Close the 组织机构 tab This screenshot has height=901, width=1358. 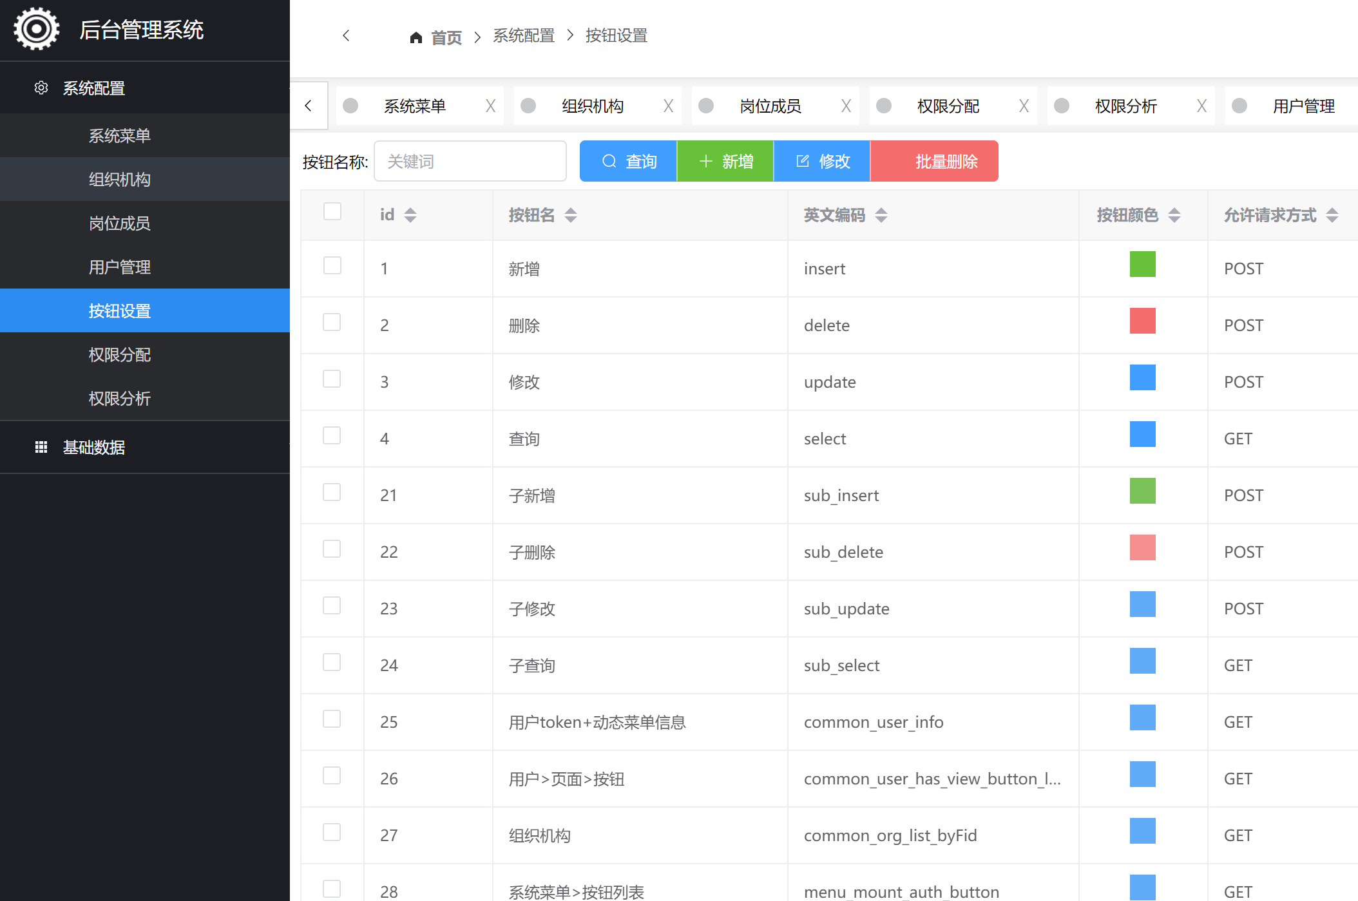(x=669, y=106)
